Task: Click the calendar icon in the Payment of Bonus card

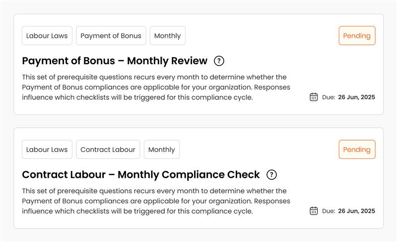Action: click(x=314, y=97)
